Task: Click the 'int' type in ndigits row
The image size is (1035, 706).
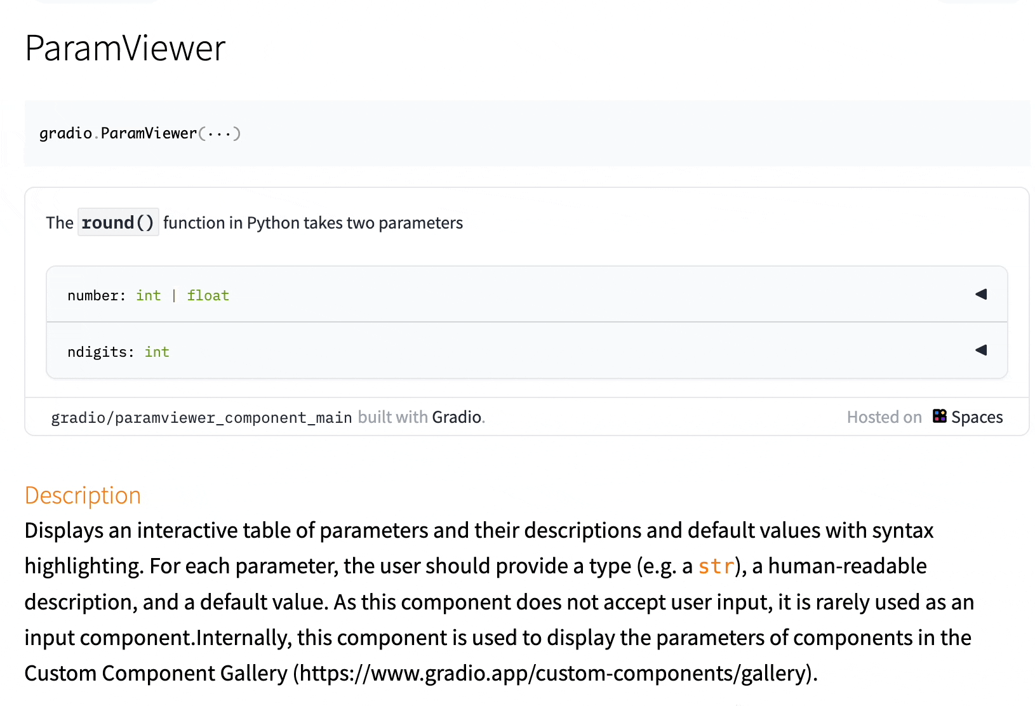Action: [x=157, y=352]
